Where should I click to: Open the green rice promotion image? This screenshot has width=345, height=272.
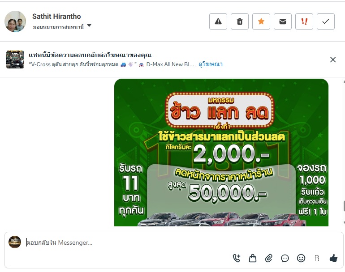[221, 153]
